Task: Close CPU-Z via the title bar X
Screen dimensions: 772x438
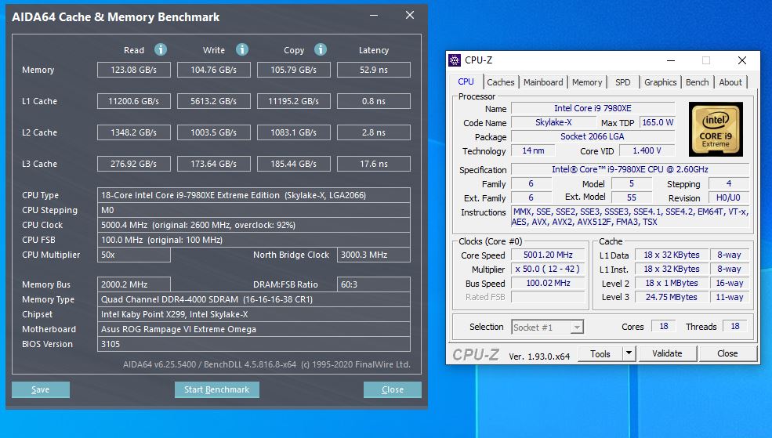Action: click(x=742, y=60)
